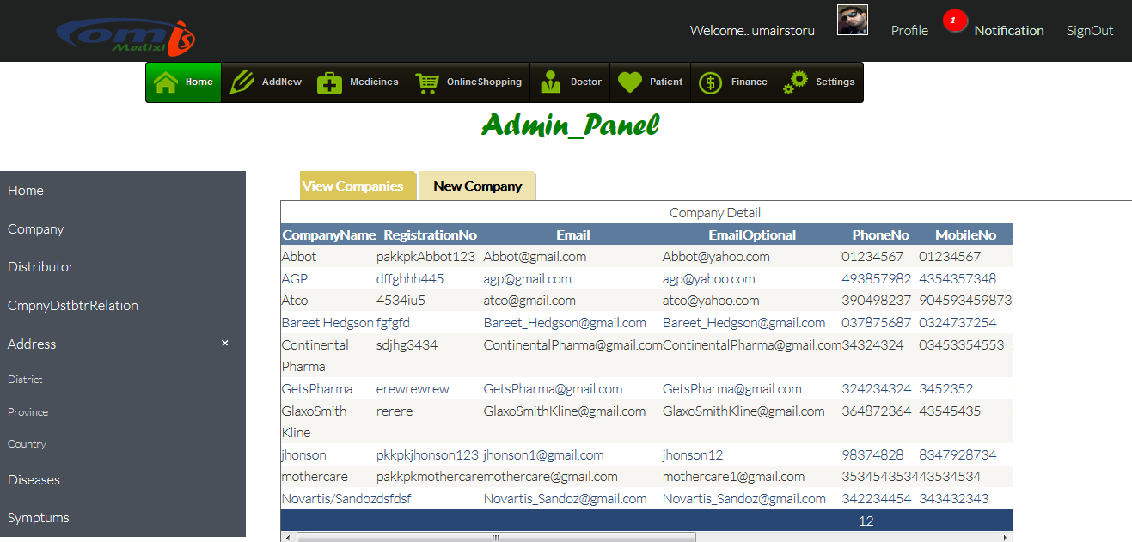Click the GlaxoSmith Kline company cell
Screen dimensions: 1132x542
pos(315,422)
